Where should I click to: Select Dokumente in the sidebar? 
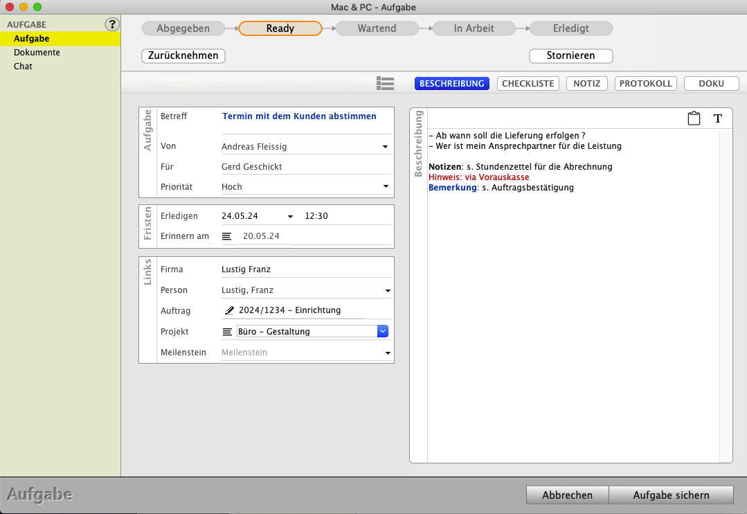[37, 53]
